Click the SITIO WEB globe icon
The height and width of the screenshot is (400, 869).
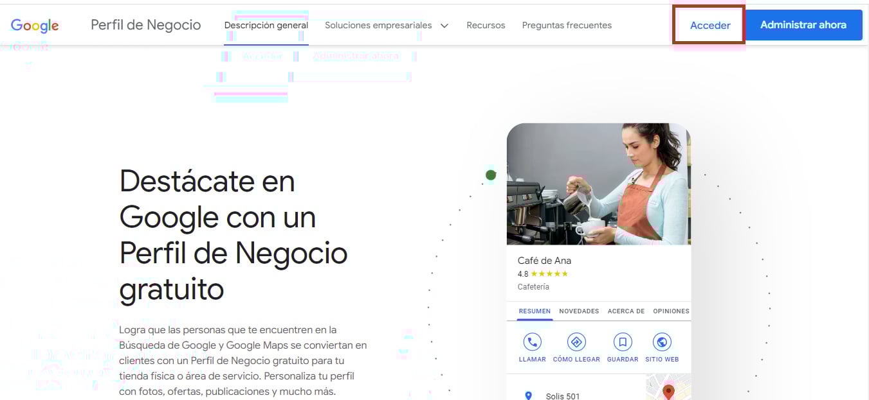tap(662, 342)
